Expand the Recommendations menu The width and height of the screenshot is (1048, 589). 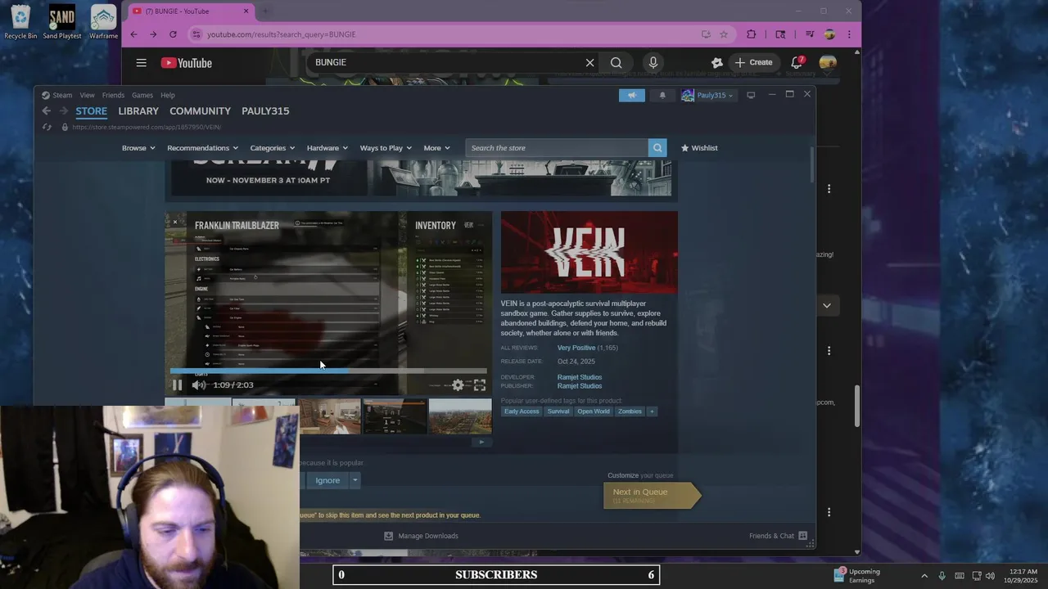click(x=203, y=148)
